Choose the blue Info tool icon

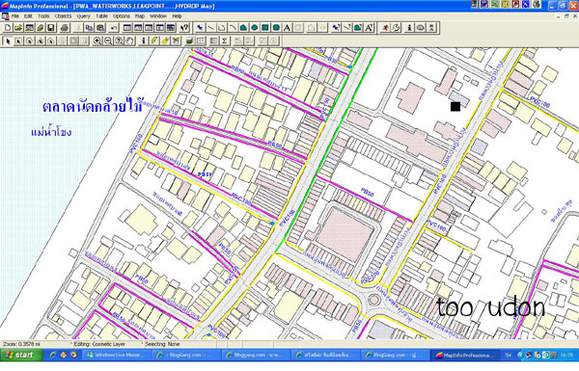pos(143,40)
